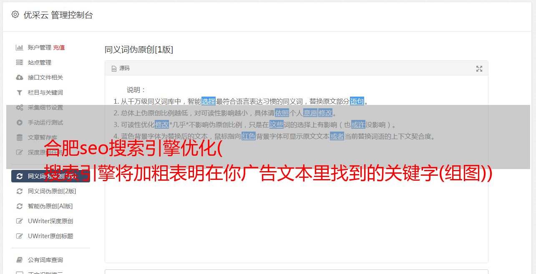Open 智能伪原创[AI版] menu item
Viewport: 536px width, 274px height.
tap(50, 206)
